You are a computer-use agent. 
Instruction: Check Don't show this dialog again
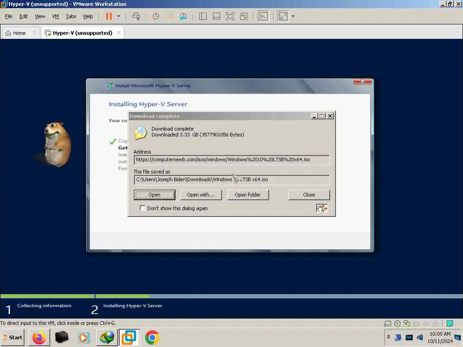(x=142, y=208)
